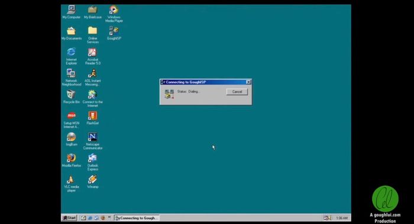Close the Connecting to GoughISP dialog
This screenshot has width=414, height=224.
point(248,82)
